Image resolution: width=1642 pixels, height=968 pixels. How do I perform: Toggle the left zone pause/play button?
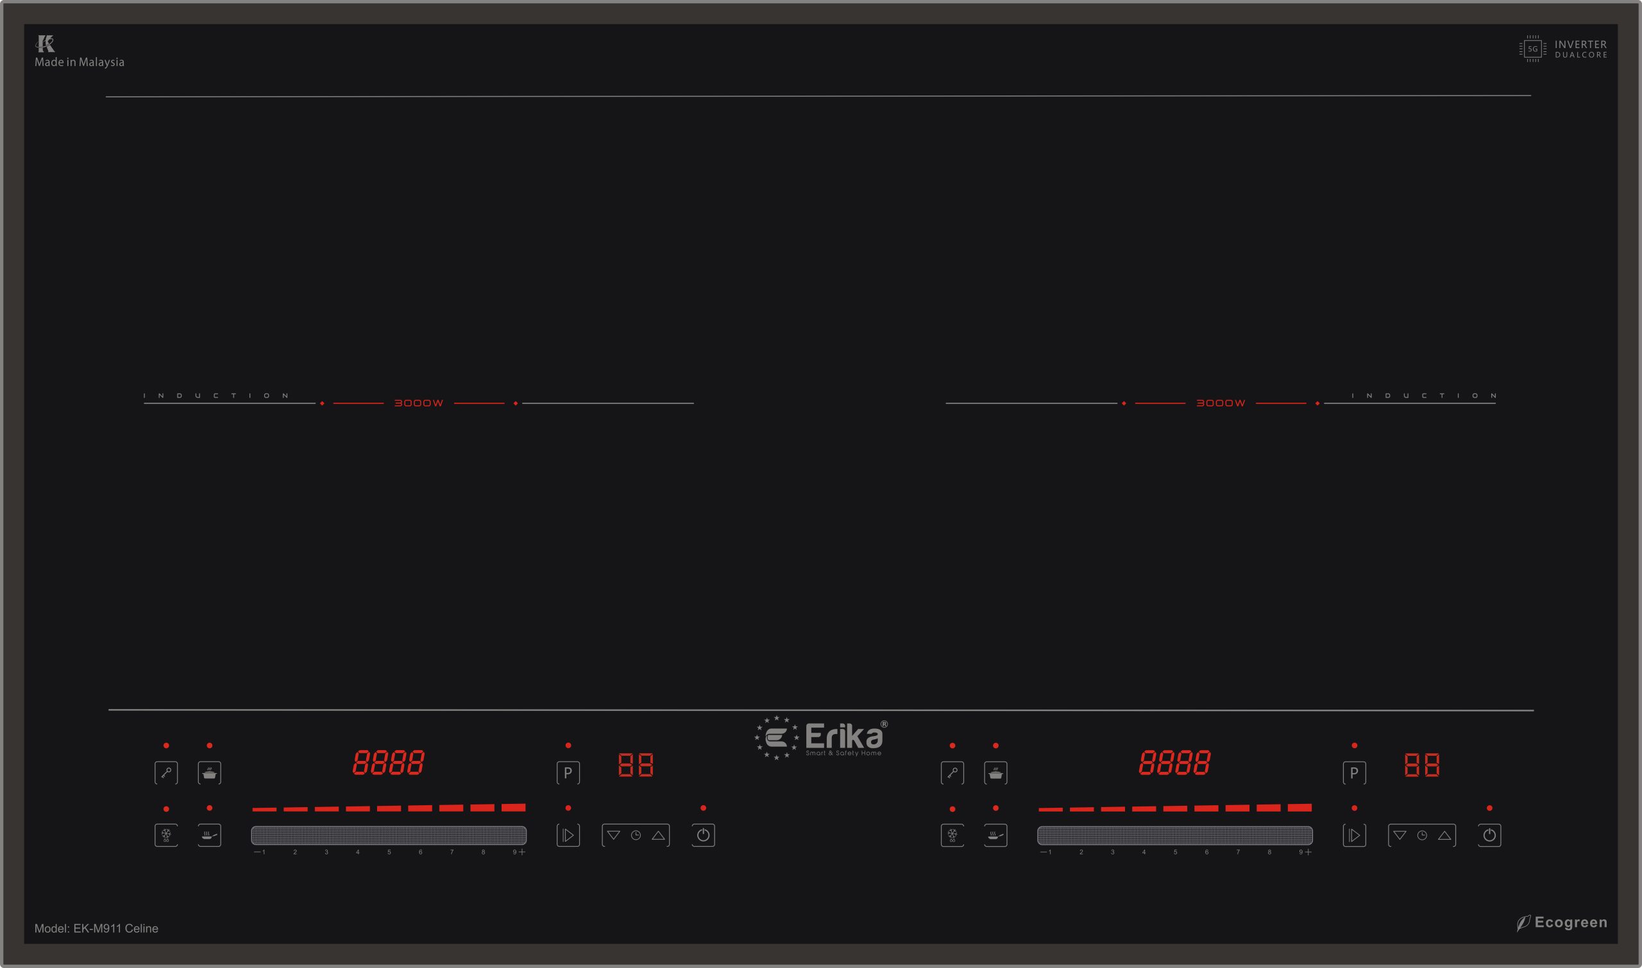coord(568,835)
